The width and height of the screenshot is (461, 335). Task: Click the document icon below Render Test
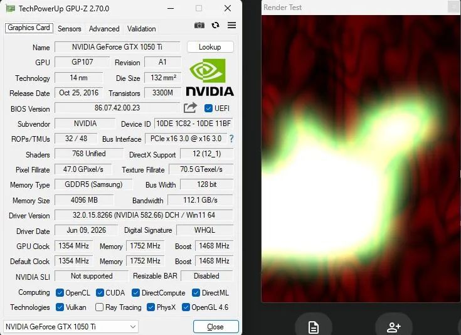pos(314,327)
